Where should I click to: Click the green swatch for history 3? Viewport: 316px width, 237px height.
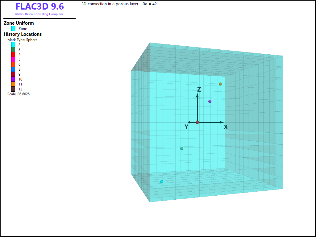pyautogui.click(x=13, y=49)
